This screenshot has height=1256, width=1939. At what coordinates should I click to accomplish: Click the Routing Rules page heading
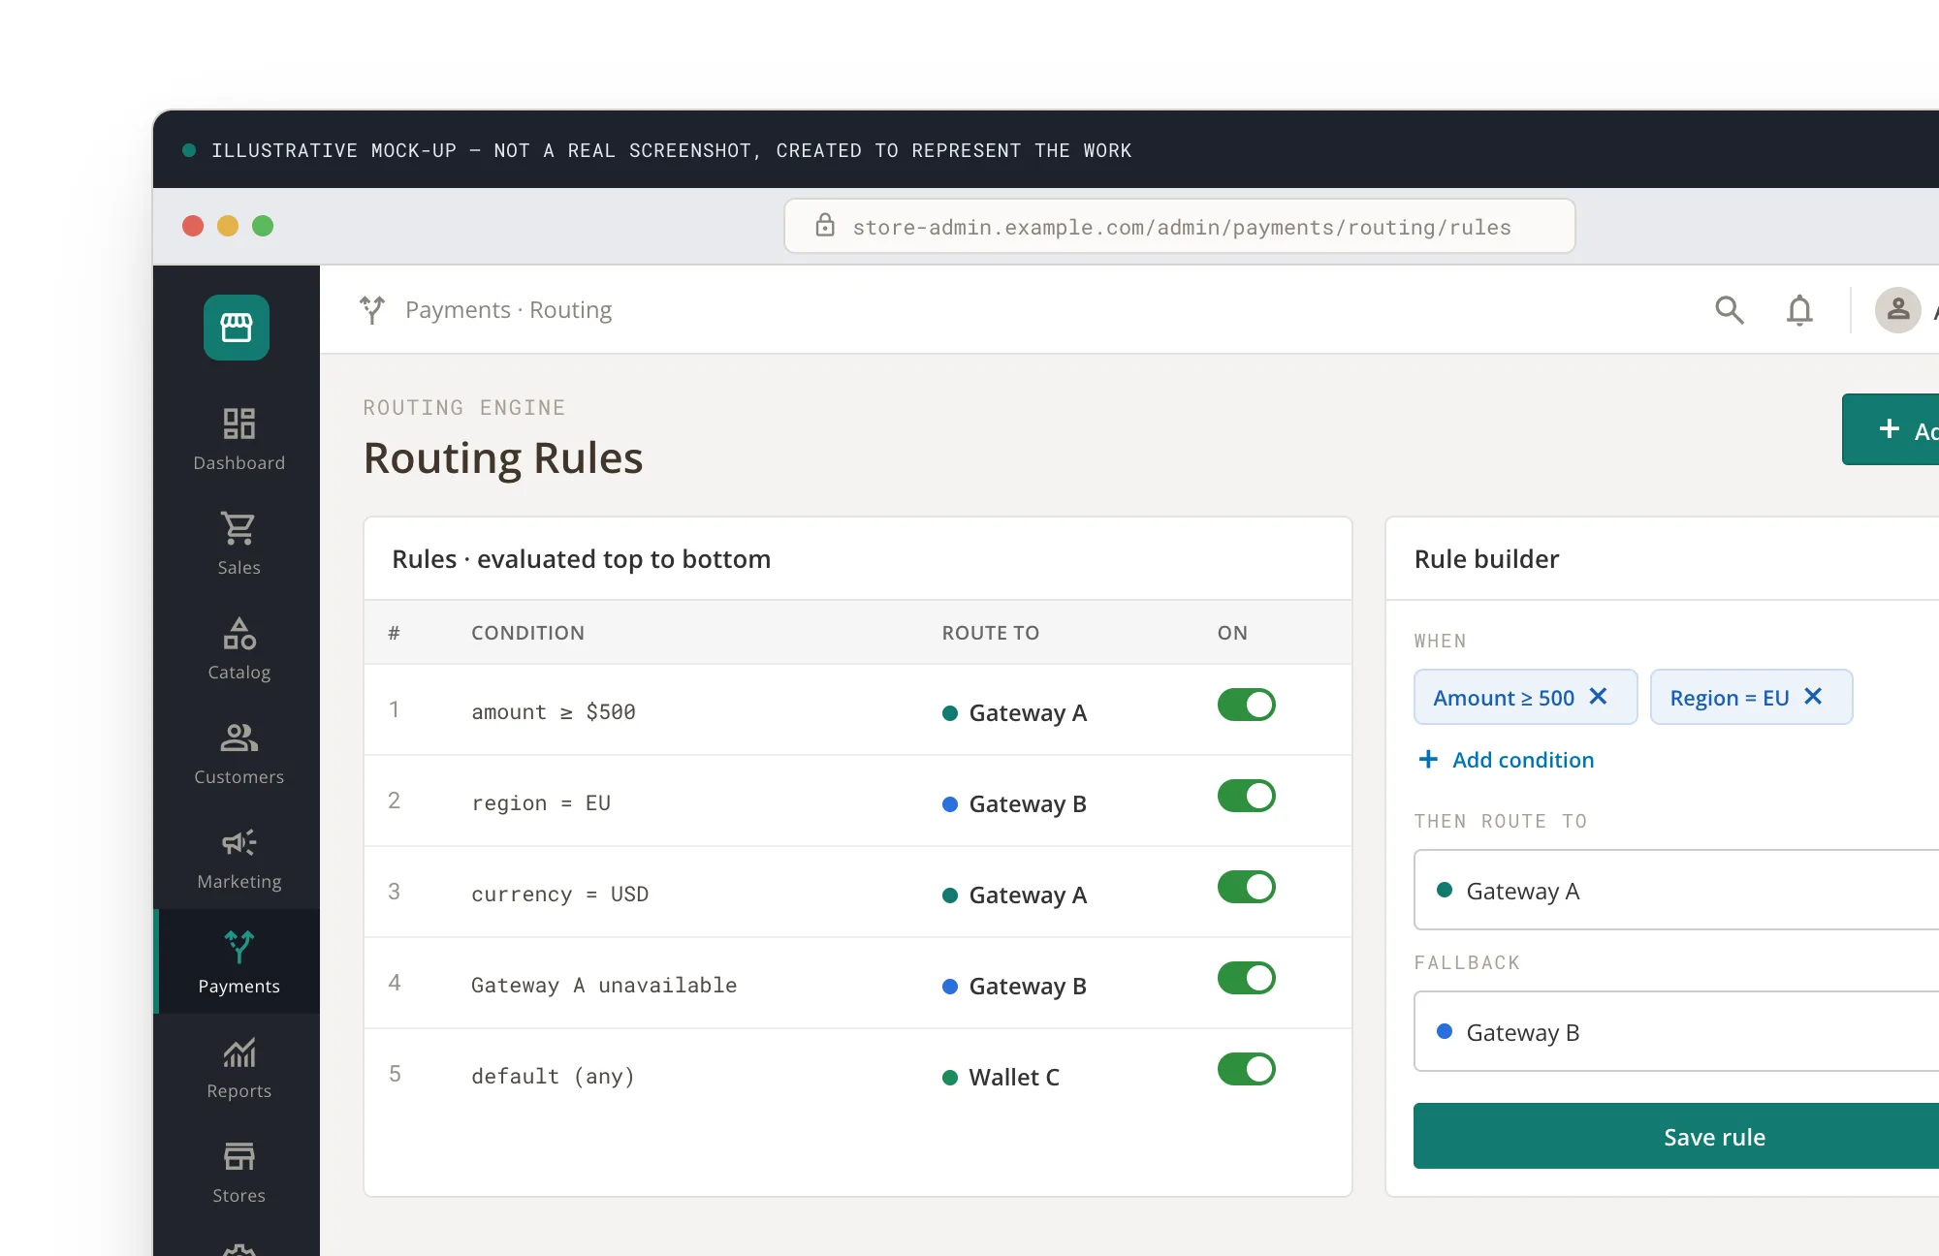pyautogui.click(x=503, y=458)
